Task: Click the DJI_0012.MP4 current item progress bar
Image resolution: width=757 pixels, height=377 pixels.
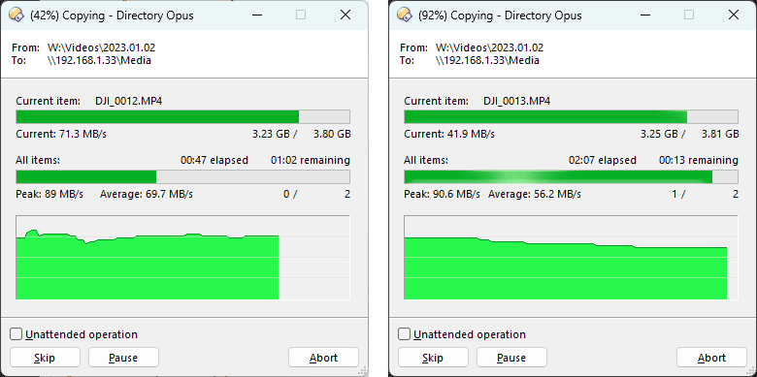Action: [x=183, y=117]
